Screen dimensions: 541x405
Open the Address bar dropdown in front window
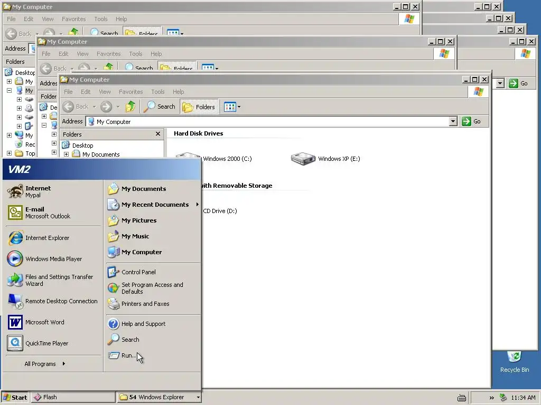453,121
